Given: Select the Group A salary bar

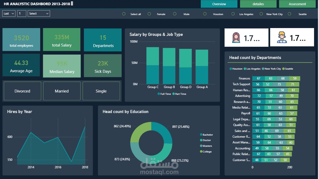Looking at the screenshot, I should pos(202,67).
